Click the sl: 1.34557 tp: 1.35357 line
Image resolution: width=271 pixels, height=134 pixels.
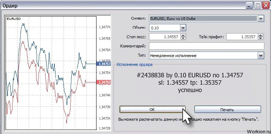pyautogui.click(x=190, y=83)
